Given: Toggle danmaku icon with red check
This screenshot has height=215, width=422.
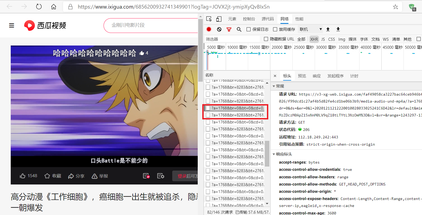Looking at the screenshot, I should [146, 176].
